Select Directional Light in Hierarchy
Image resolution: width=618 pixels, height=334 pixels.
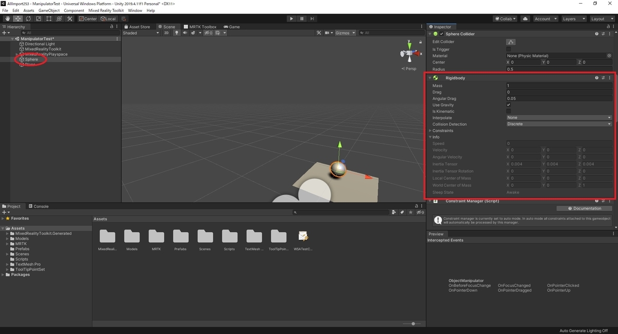click(40, 44)
